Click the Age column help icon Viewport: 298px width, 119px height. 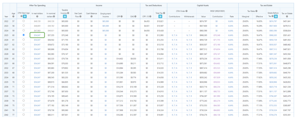click(13, 16)
